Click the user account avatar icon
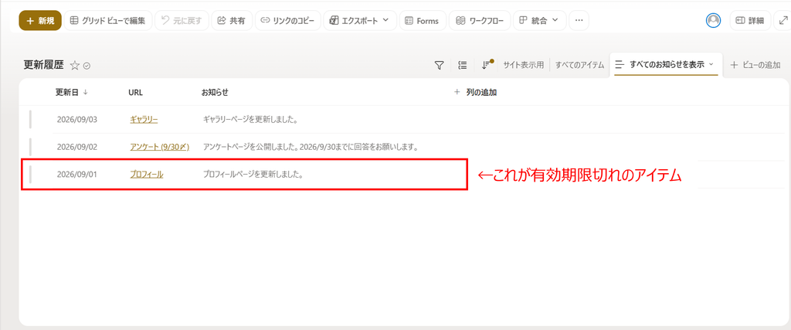 pyautogui.click(x=713, y=20)
